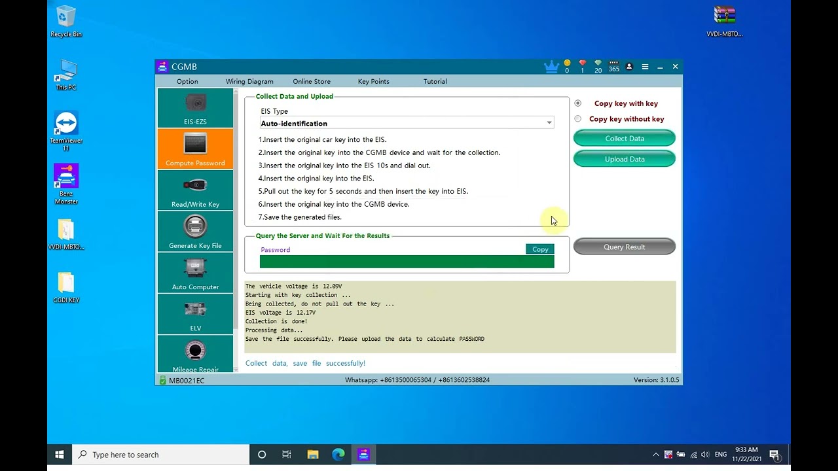Open the notification center
This screenshot has height=471, width=838.
click(774, 455)
